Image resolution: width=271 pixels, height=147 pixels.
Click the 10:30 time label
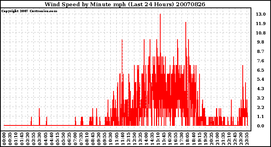click(111, 139)
